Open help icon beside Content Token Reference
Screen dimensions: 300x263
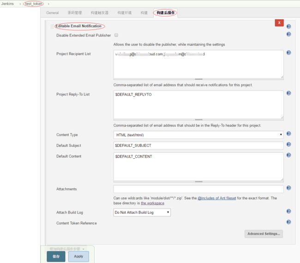tap(288, 222)
